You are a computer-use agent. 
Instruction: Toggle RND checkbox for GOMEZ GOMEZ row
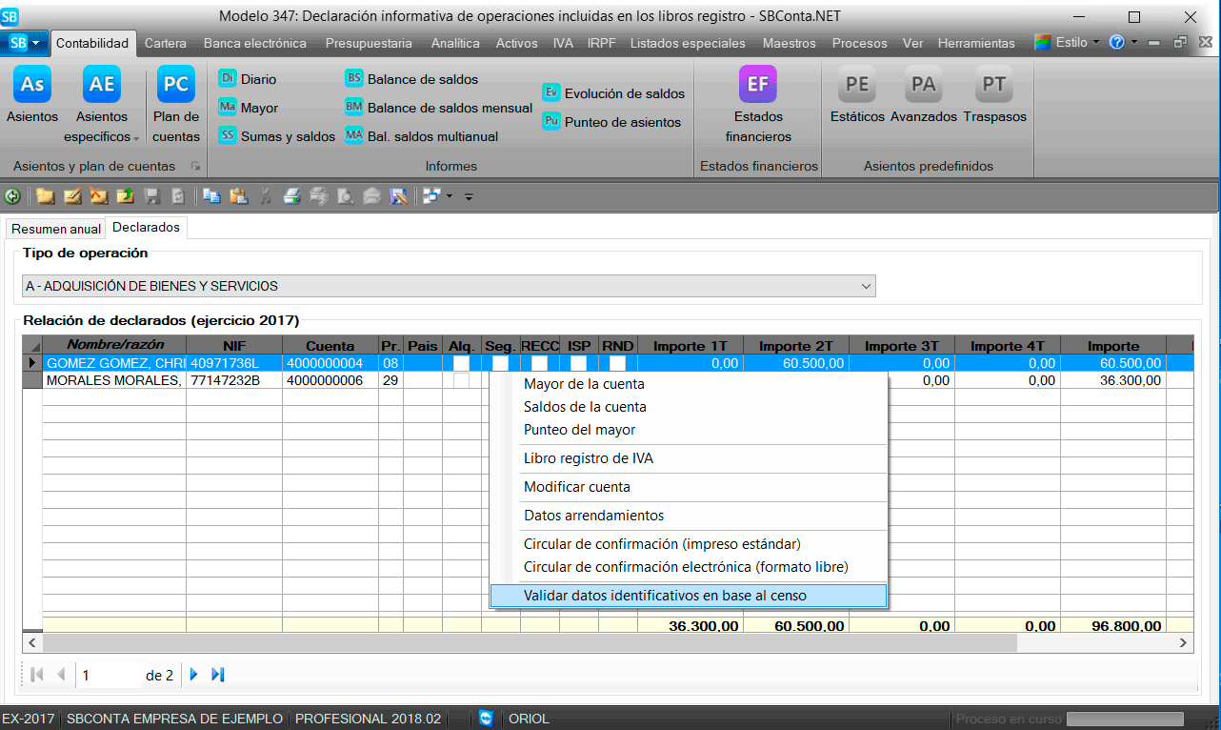click(618, 363)
